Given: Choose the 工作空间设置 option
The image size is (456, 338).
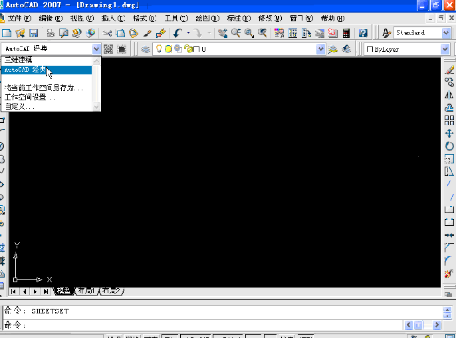Looking at the screenshot, I should (29, 97).
